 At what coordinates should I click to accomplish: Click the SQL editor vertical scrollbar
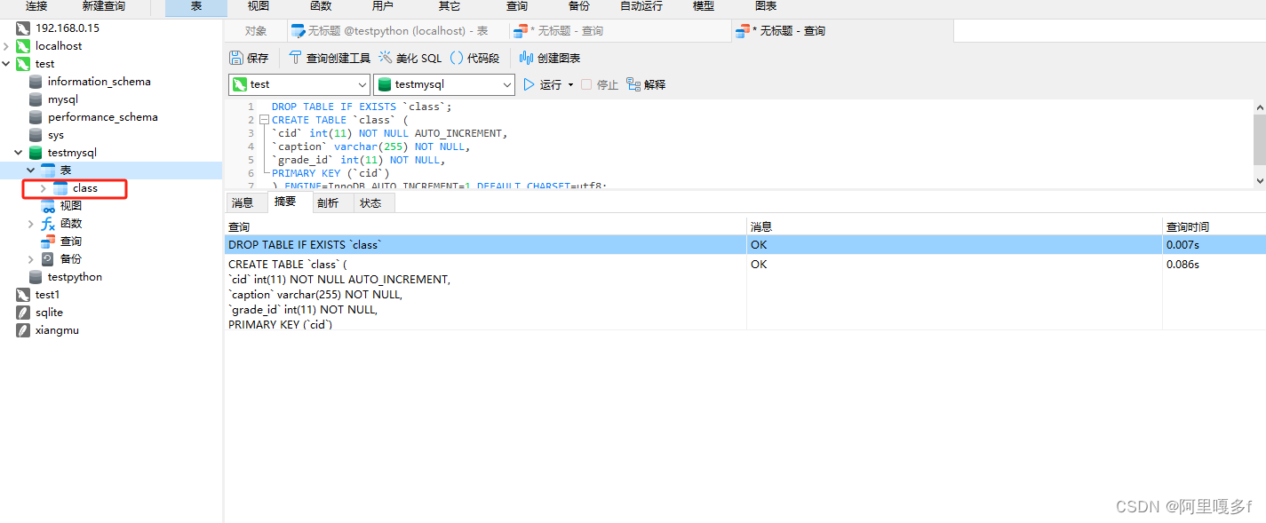click(x=1259, y=139)
